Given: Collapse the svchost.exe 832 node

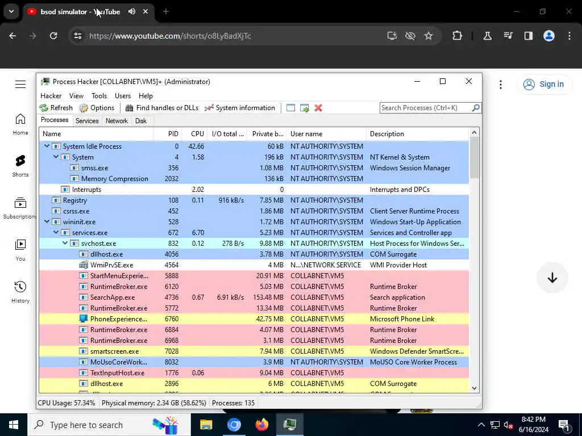Looking at the screenshot, I should click(x=65, y=243).
